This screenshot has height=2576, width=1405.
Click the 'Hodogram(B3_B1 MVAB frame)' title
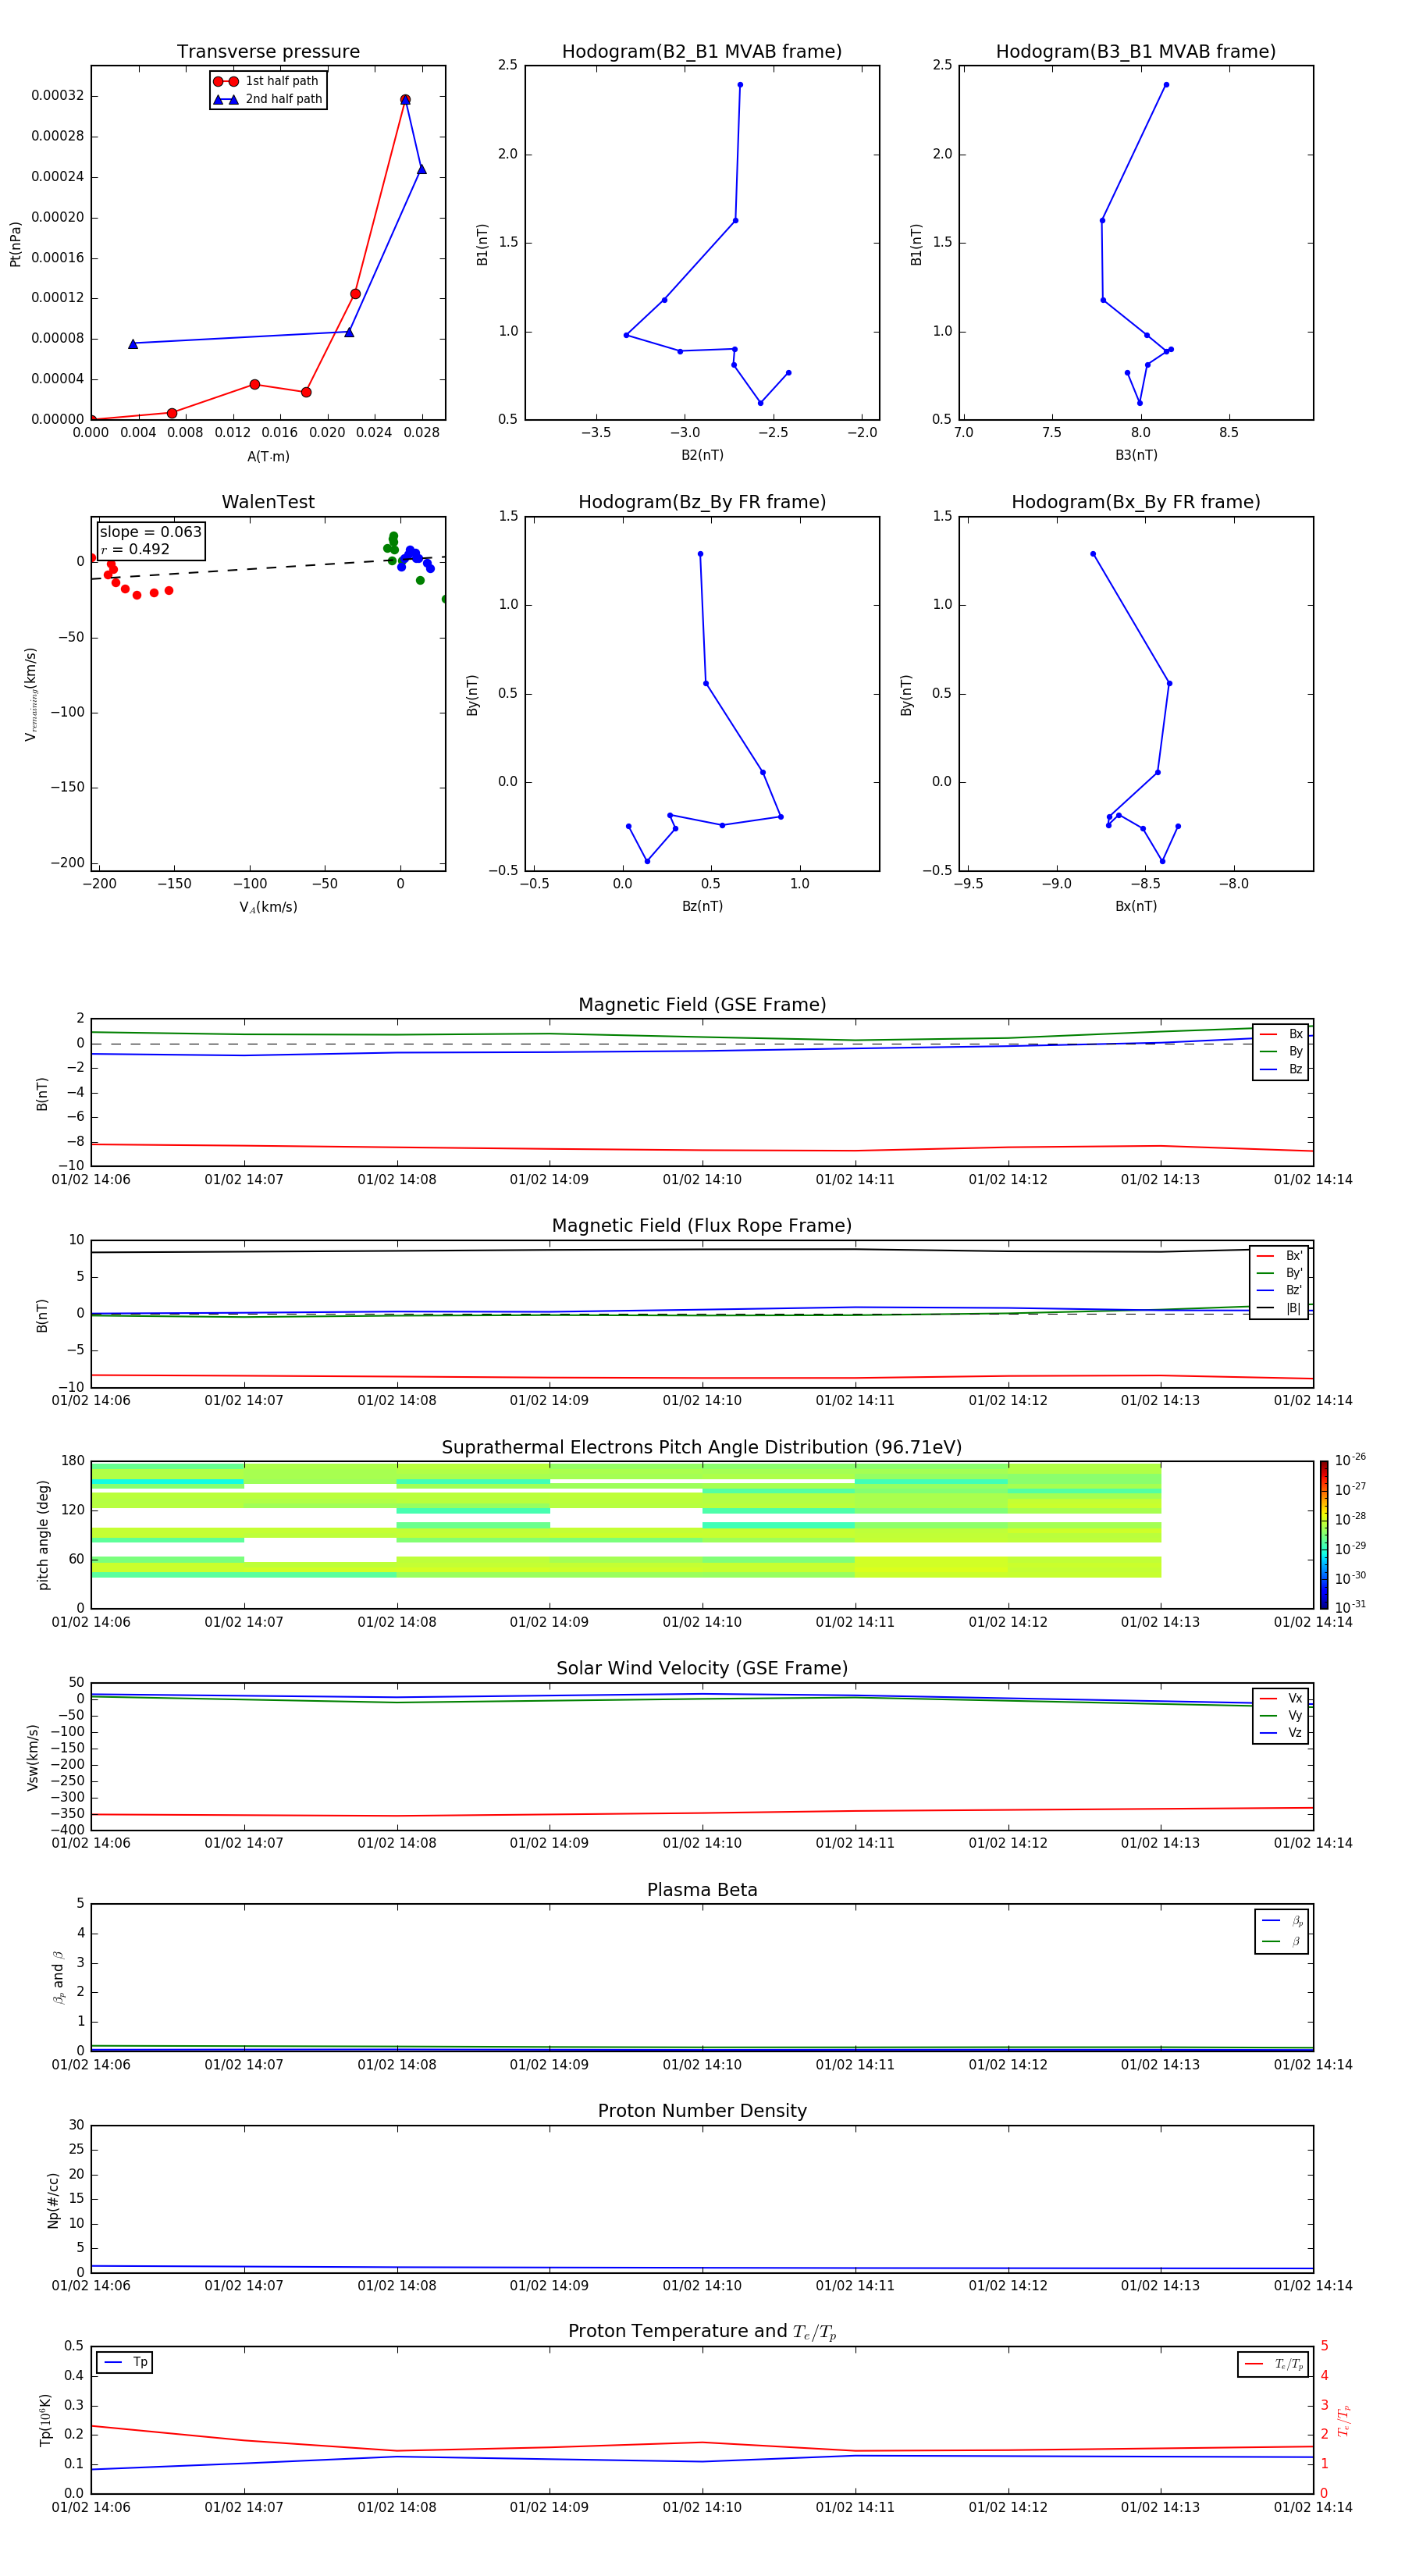click(1136, 52)
